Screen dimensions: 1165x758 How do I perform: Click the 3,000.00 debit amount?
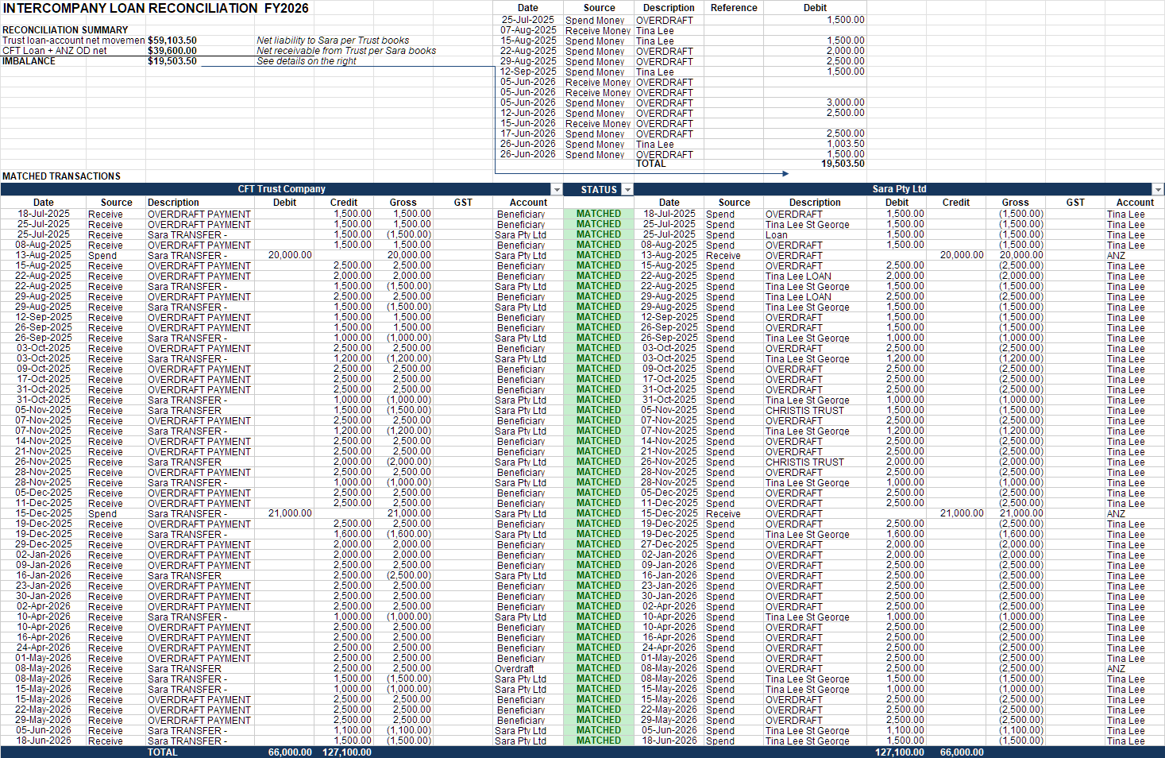[x=845, y=102]
